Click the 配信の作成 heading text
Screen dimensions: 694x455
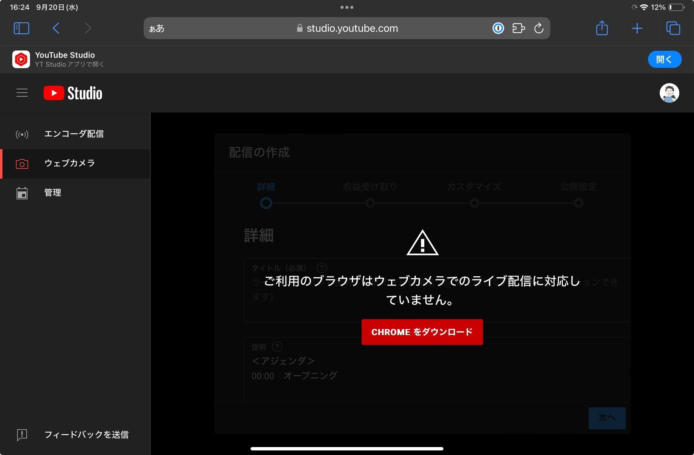coord(259,152)
